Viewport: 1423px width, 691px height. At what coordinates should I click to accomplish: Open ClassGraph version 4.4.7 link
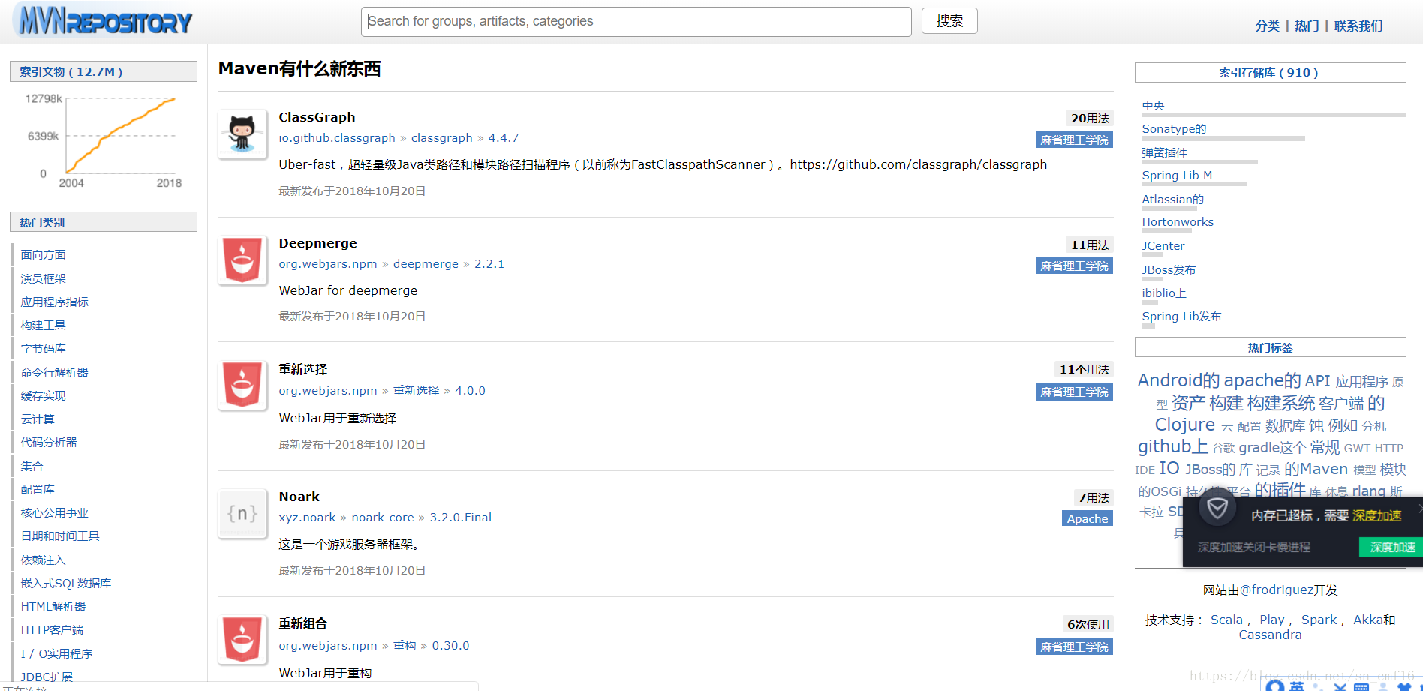[x=504, y=138]
